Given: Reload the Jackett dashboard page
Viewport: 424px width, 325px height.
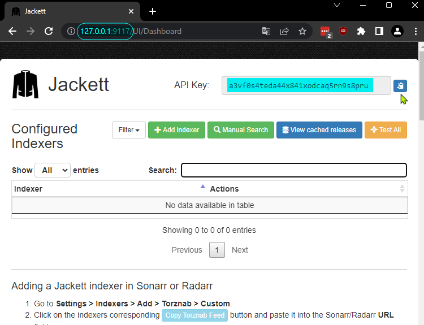Looking at the screenshot, I should coord(49,31).
